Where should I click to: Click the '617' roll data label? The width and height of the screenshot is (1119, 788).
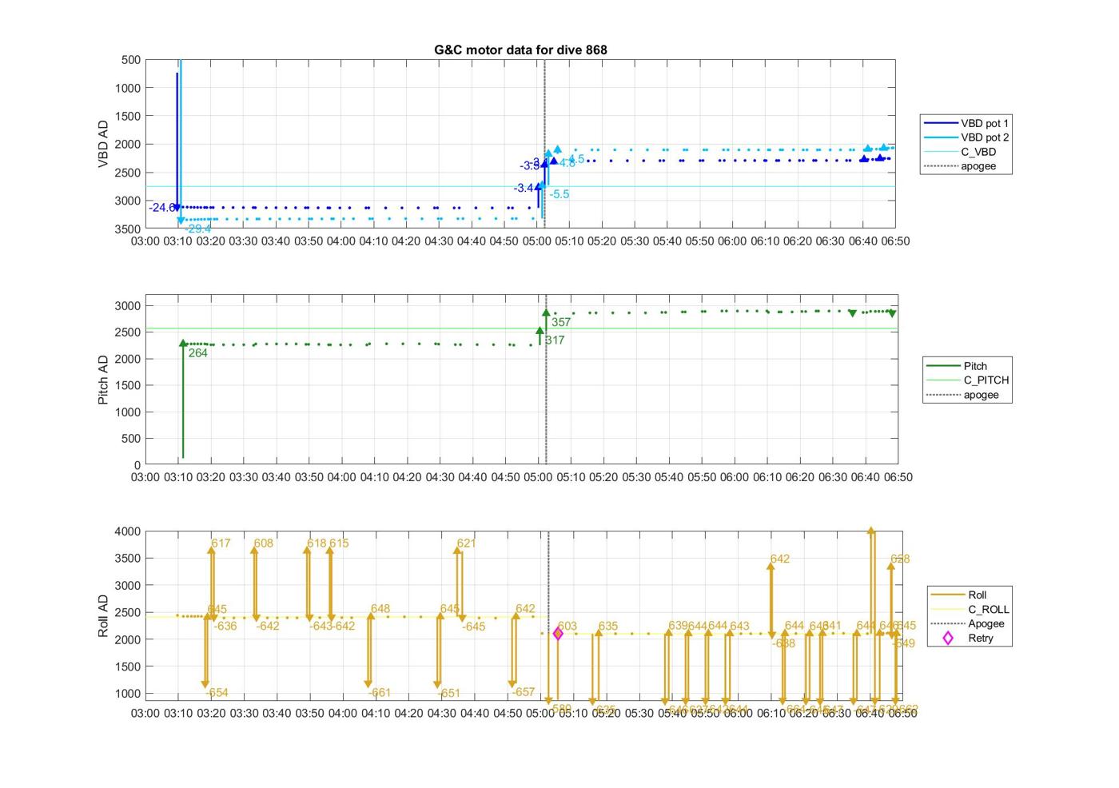(x=221, y=543)
